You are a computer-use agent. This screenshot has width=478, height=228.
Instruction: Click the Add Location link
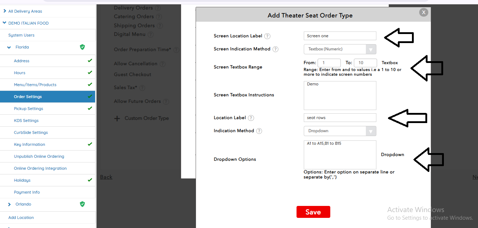(x=21, y=218)
